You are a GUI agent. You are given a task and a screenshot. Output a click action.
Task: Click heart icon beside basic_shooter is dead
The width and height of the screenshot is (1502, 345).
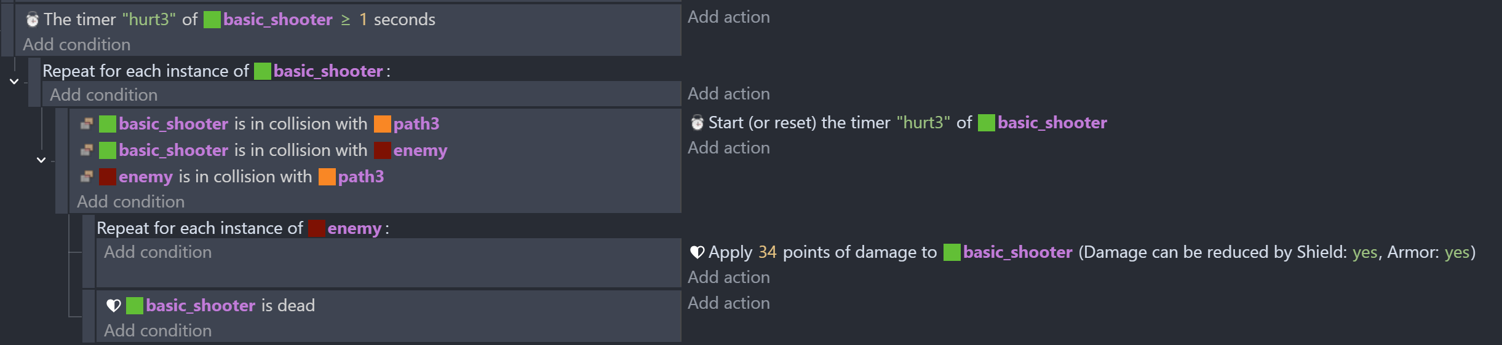[114, 306]
